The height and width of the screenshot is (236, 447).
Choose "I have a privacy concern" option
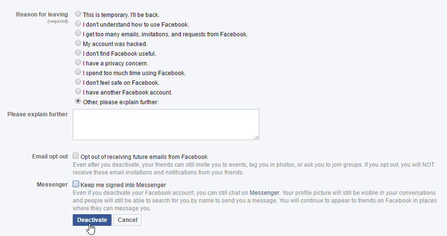click(78, 63)
